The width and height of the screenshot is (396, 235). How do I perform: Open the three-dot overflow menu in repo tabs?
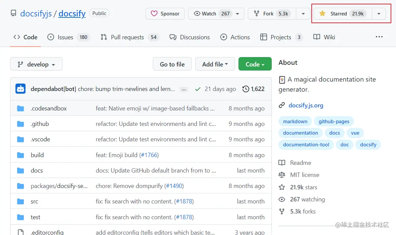coord(379,37)
